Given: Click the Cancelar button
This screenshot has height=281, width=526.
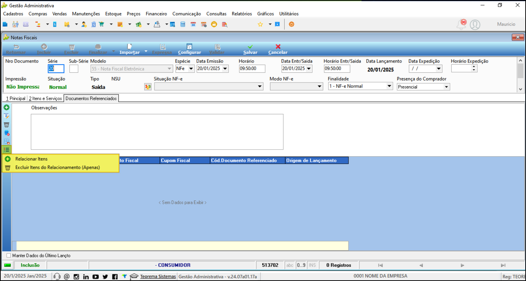Looking at the screenshot, I should [x=278, y=49].
